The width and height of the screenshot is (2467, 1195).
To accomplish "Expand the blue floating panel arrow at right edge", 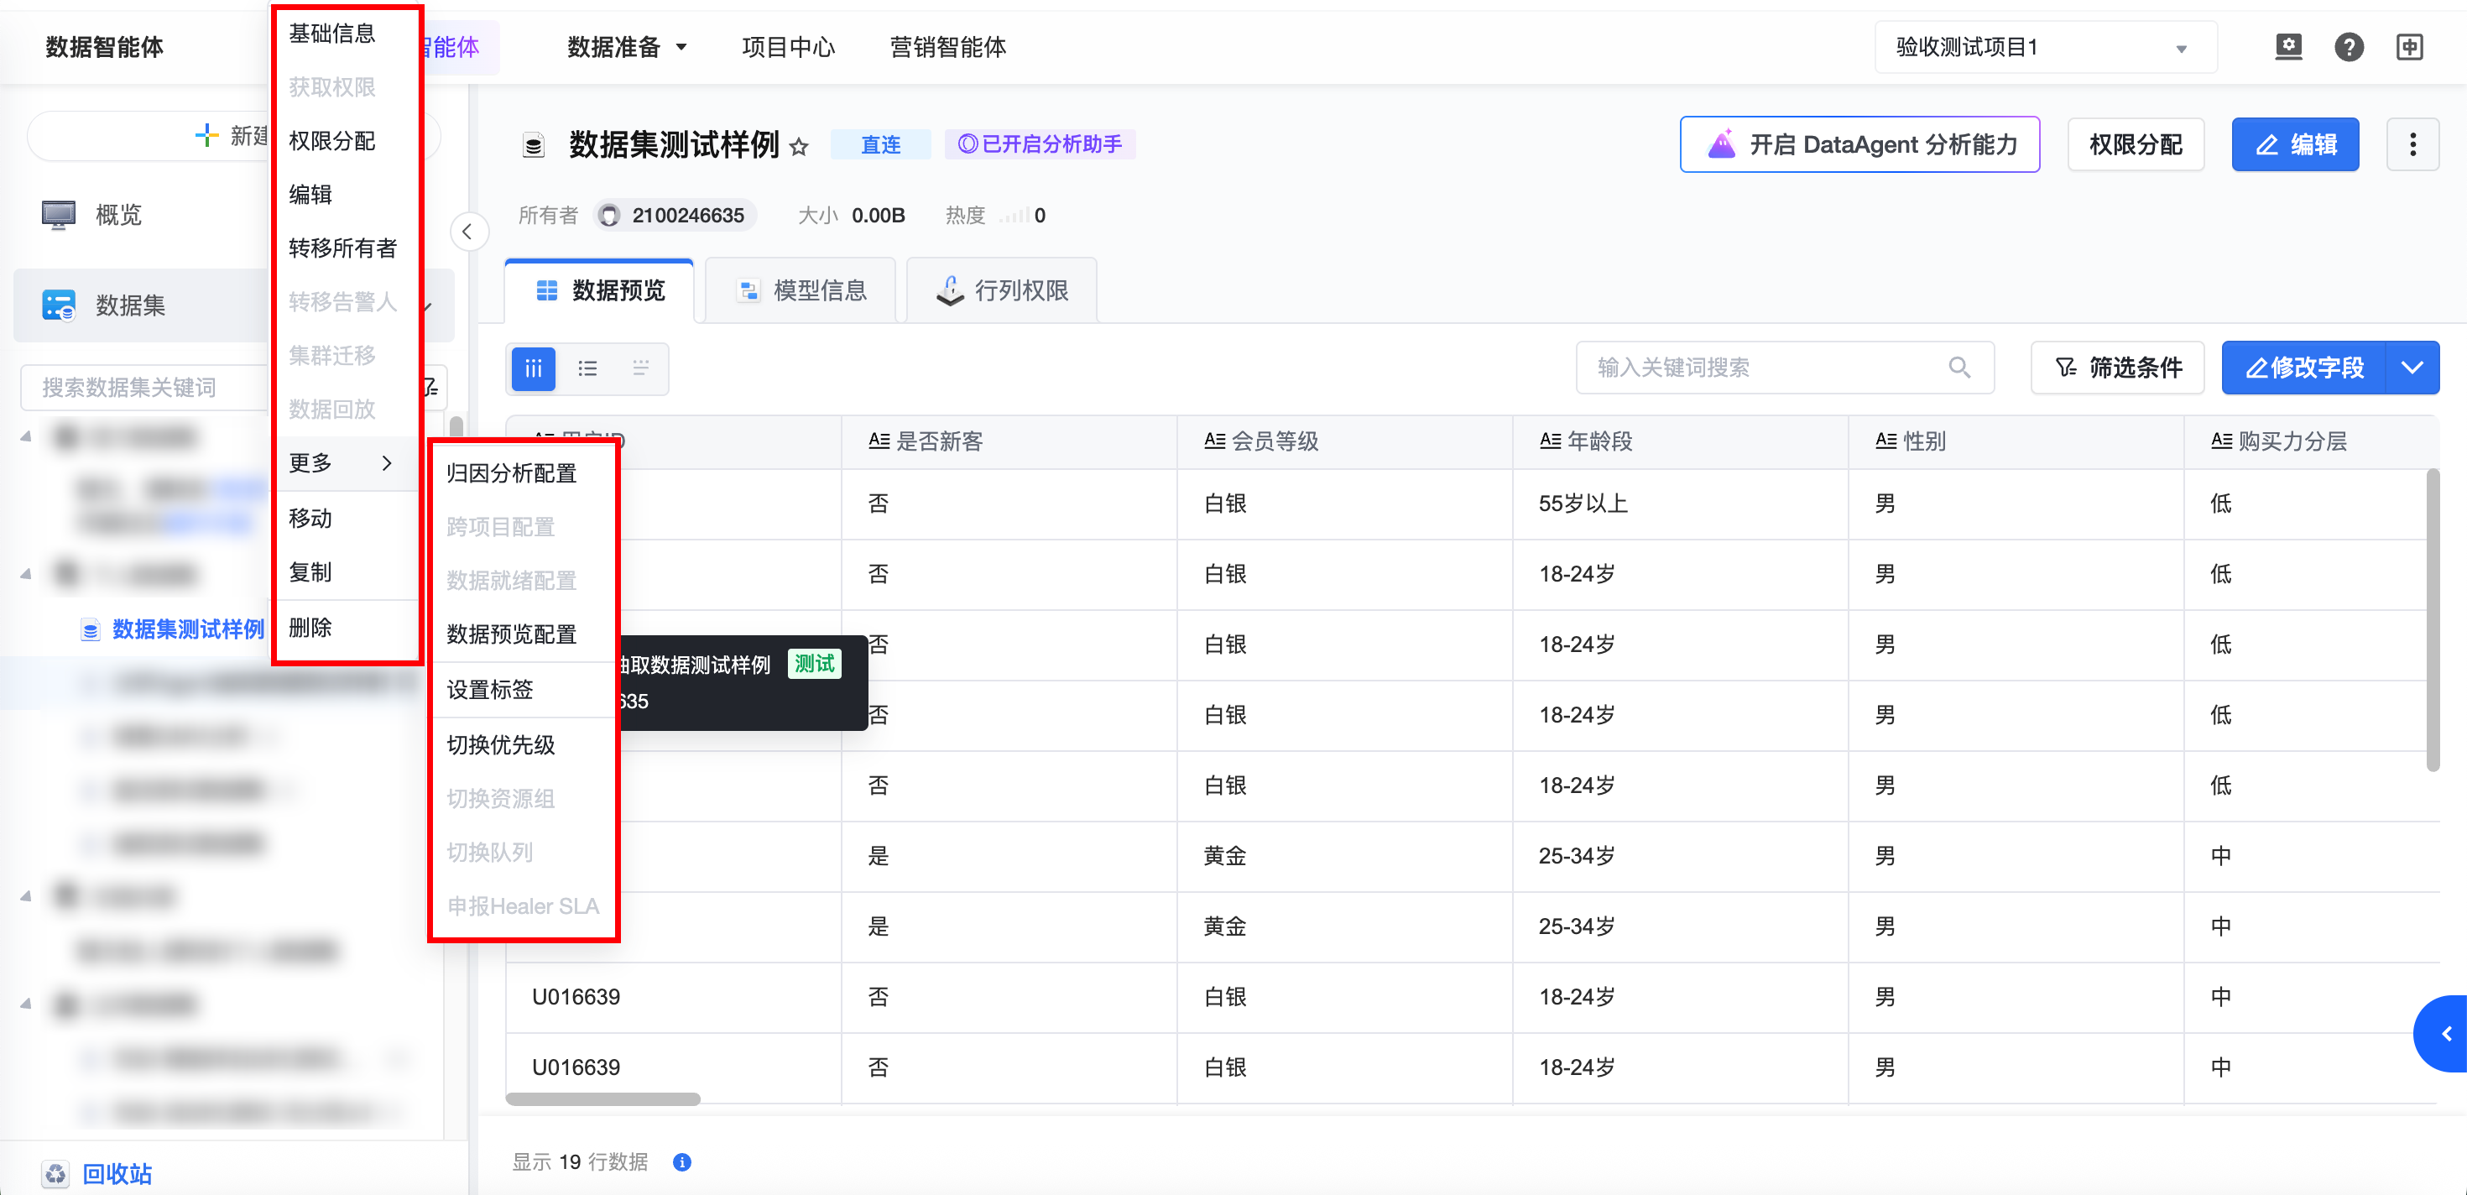I will (x=2446, y=1033).
